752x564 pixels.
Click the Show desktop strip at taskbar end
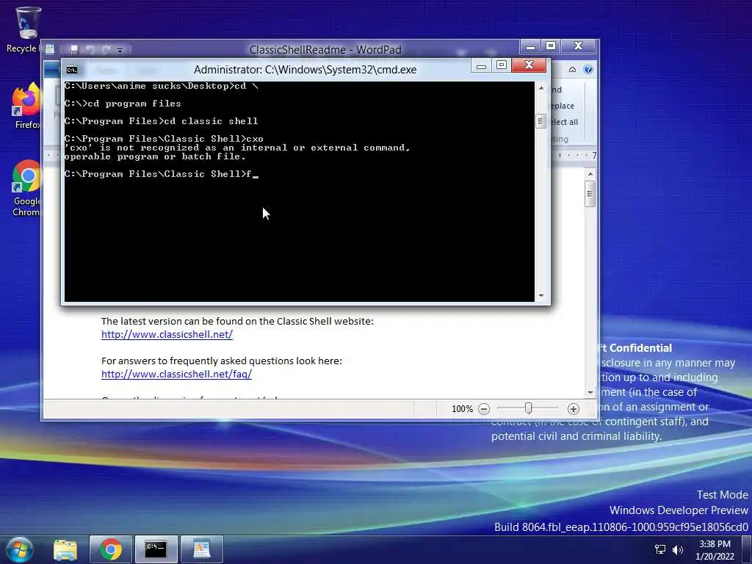[747, 549]
